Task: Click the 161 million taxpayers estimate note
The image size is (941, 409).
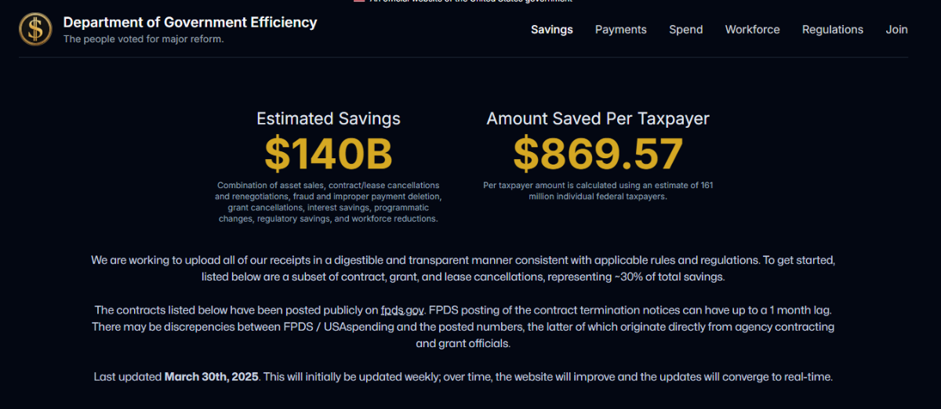Action: click(x=598, y=191)
